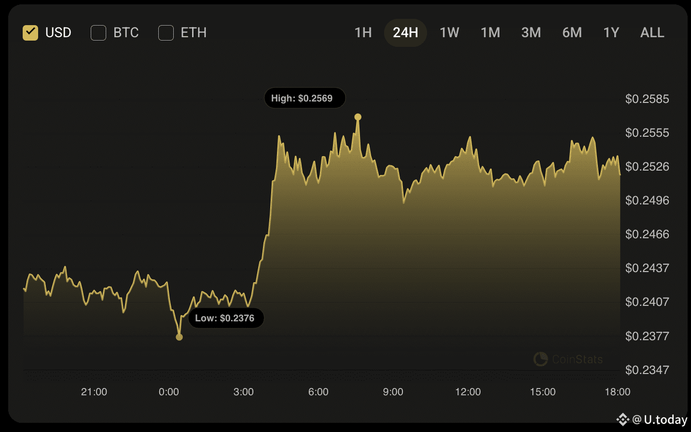Click the $0.2526 price axis label
Screen dimensions: 691x432
(647, 167)
